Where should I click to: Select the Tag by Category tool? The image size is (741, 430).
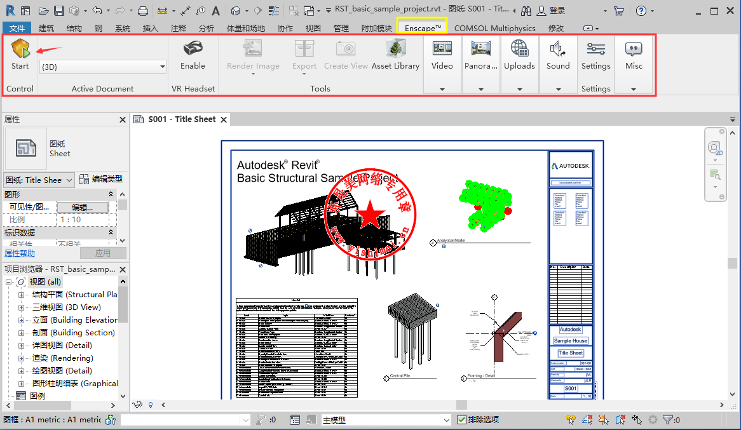[x=201, y=10]
